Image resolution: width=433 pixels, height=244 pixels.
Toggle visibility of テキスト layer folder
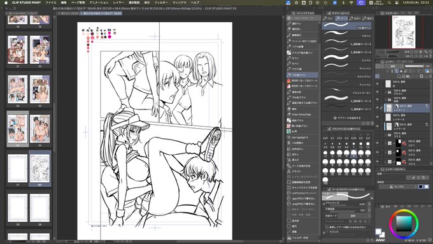(x=378, y=92)
